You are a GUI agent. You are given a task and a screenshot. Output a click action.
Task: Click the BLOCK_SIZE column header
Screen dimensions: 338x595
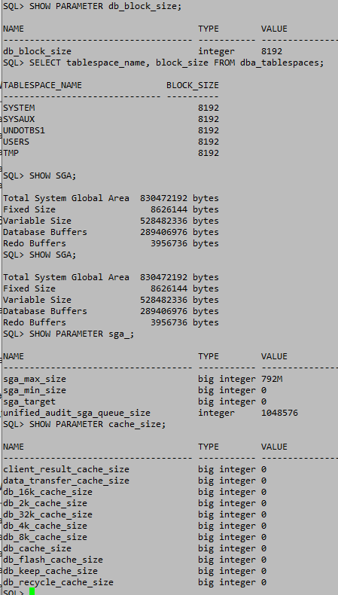pos(192,85)
